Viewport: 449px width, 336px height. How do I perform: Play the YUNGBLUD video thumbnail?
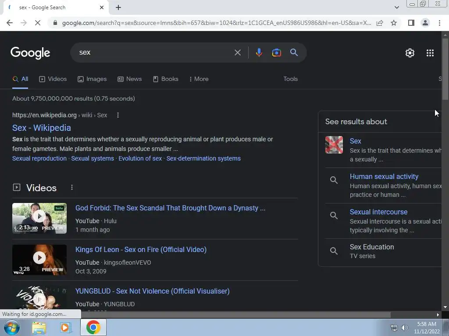[39, 297]
